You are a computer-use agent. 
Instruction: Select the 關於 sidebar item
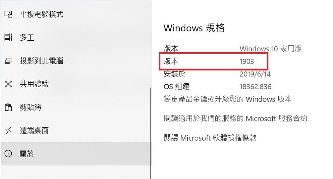click(76, 154)
